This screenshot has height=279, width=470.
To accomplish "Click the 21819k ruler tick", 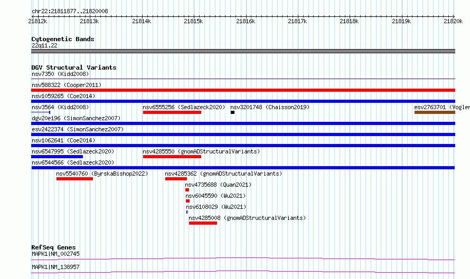I will [401, 21].
